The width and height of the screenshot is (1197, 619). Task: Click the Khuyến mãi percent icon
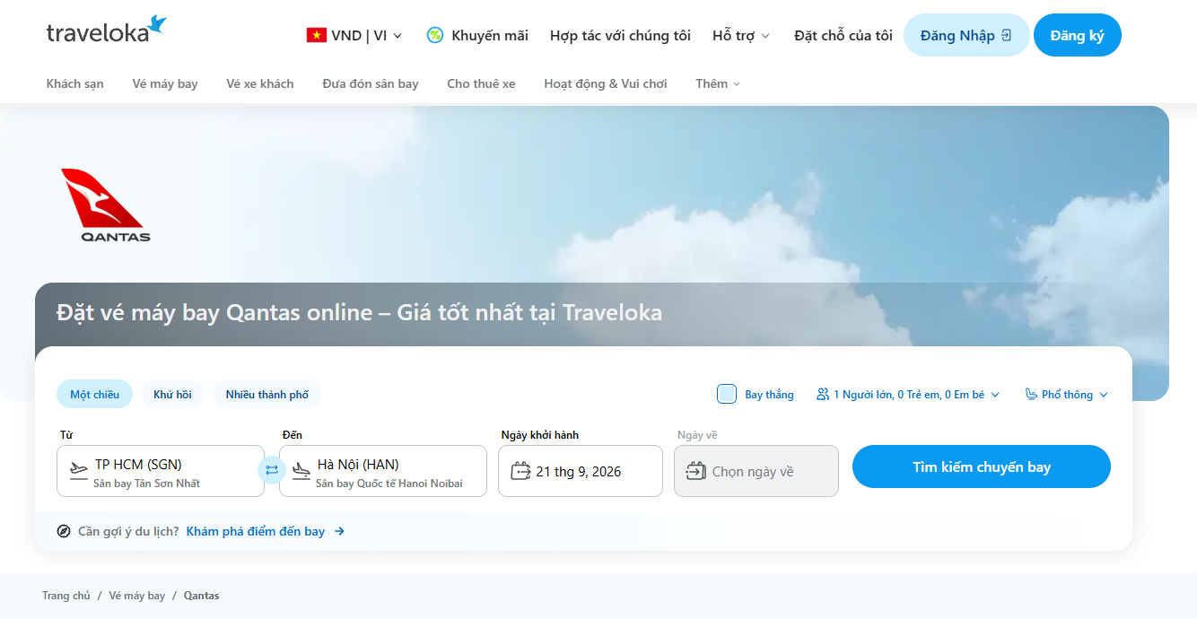tap(435, 36)
